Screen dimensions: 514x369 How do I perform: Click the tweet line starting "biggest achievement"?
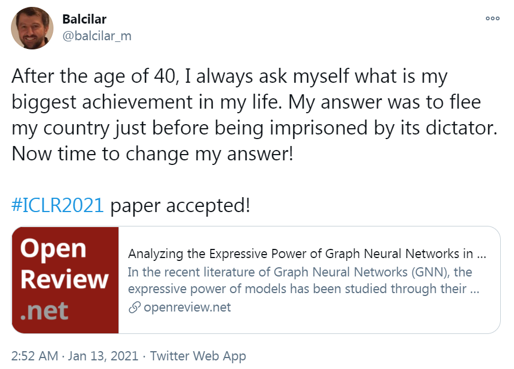[x=246, y=102]
